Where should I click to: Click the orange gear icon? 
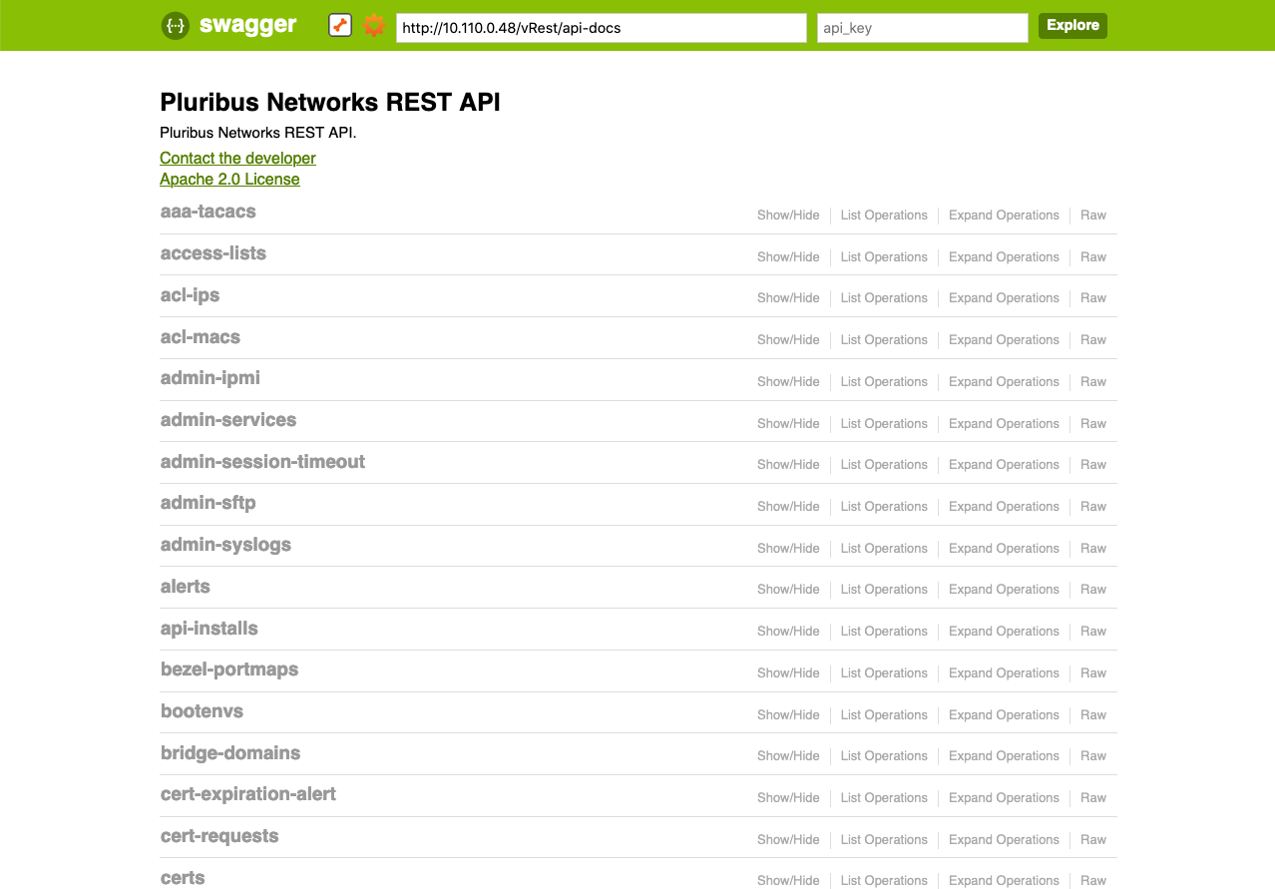pos(374,26)
